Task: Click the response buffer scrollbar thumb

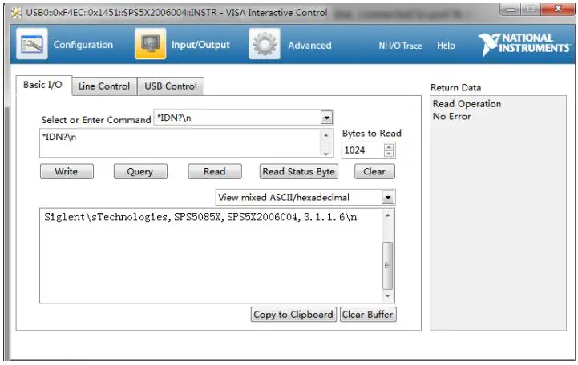Action: point(387,265)
